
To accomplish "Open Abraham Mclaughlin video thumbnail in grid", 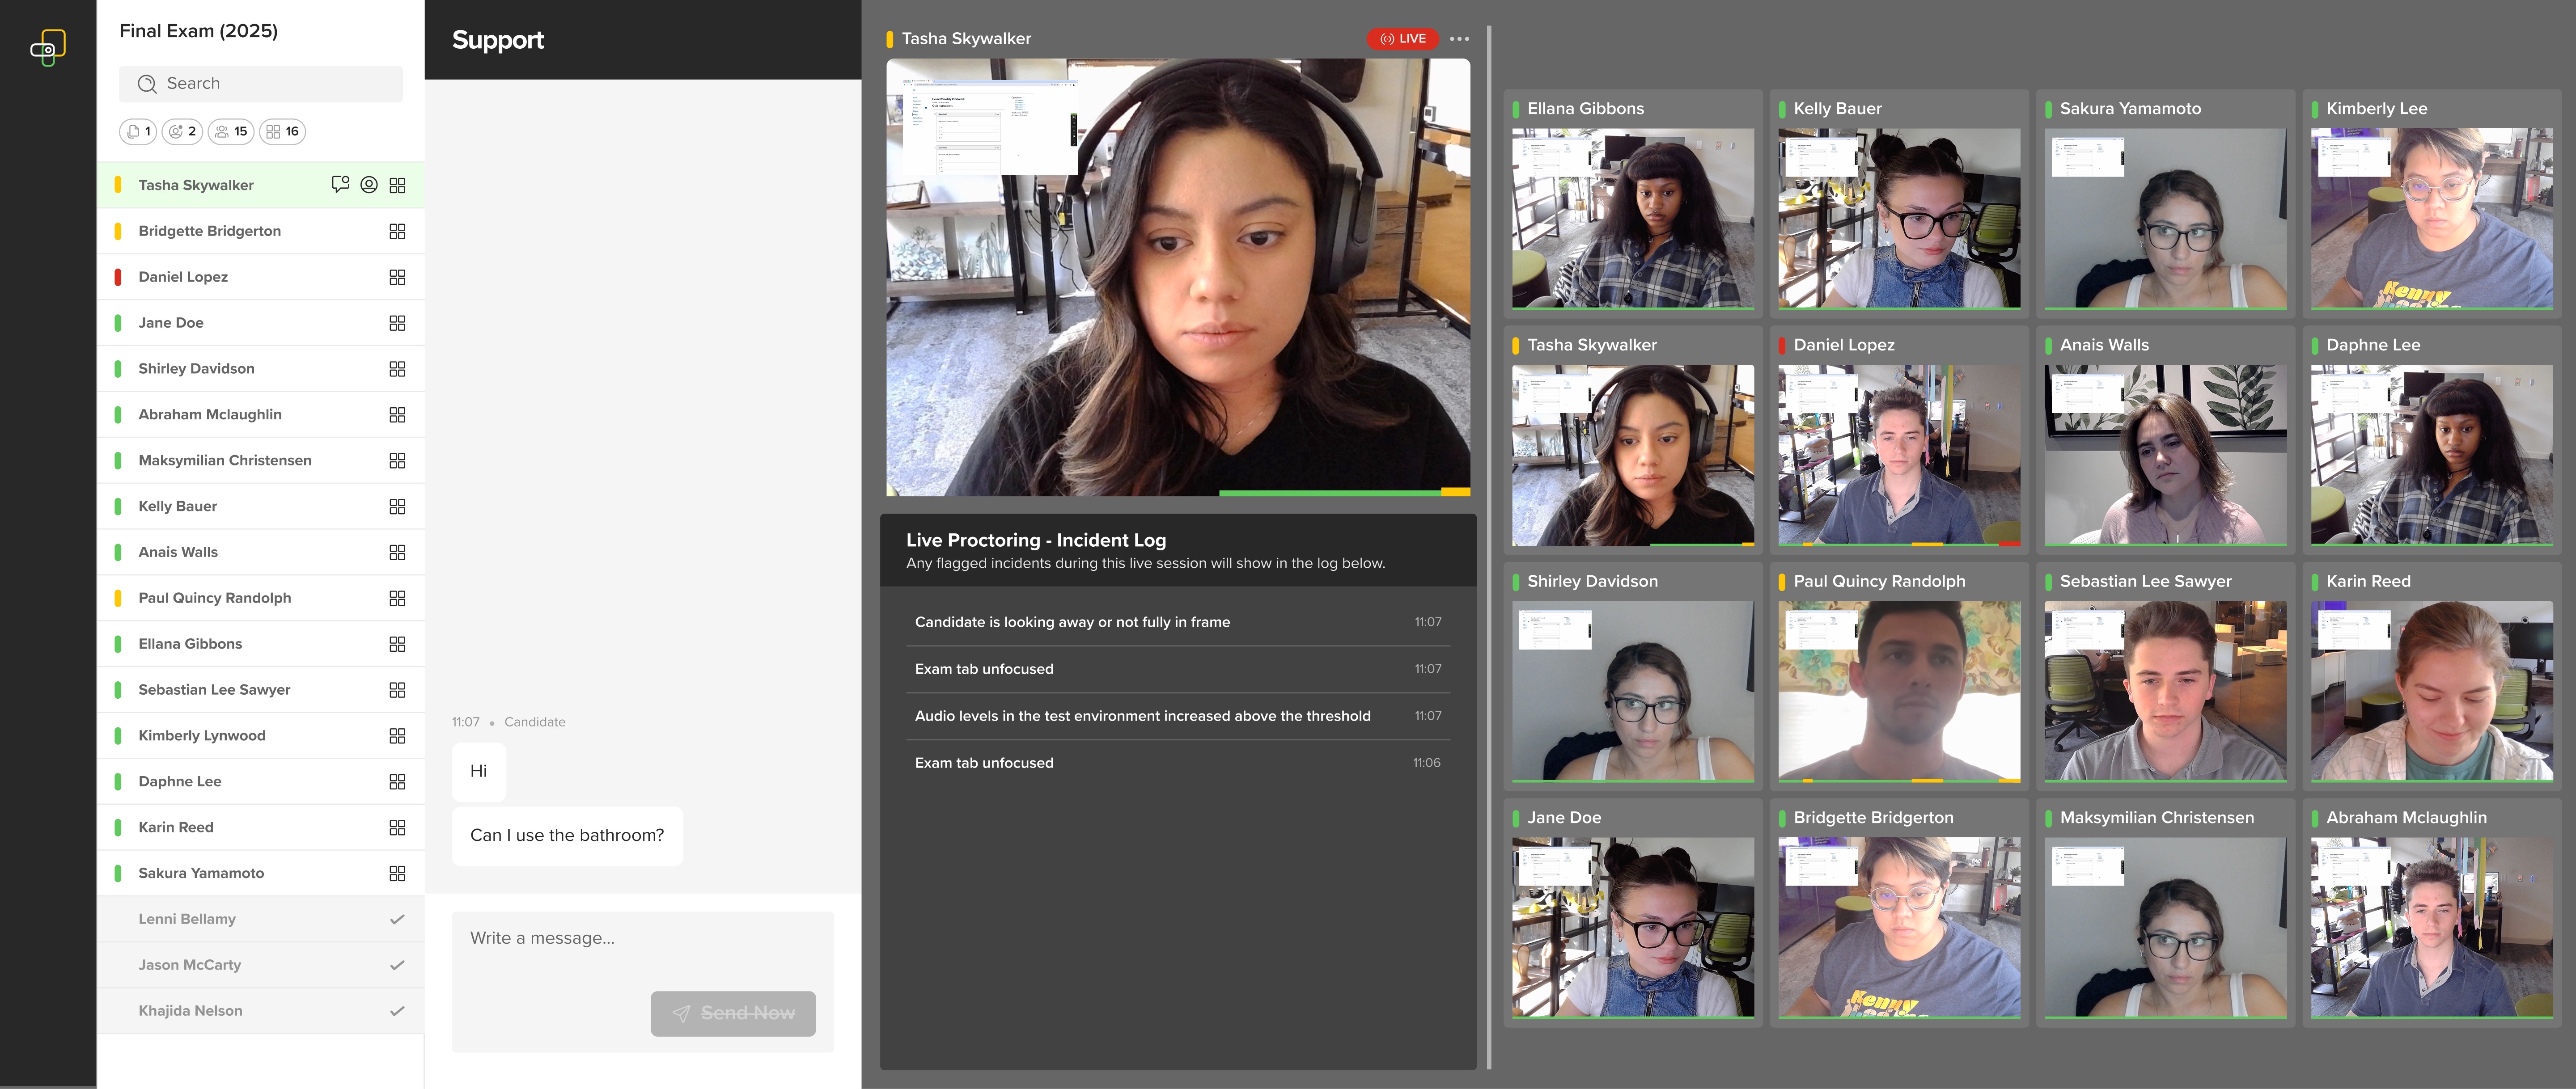I will [x=2432, y=928].
